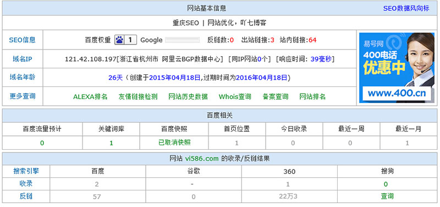Viewport: 440px width, 207px height.
Task: Open the SEO数据风向标 link
Action: (x=406, y=8)
